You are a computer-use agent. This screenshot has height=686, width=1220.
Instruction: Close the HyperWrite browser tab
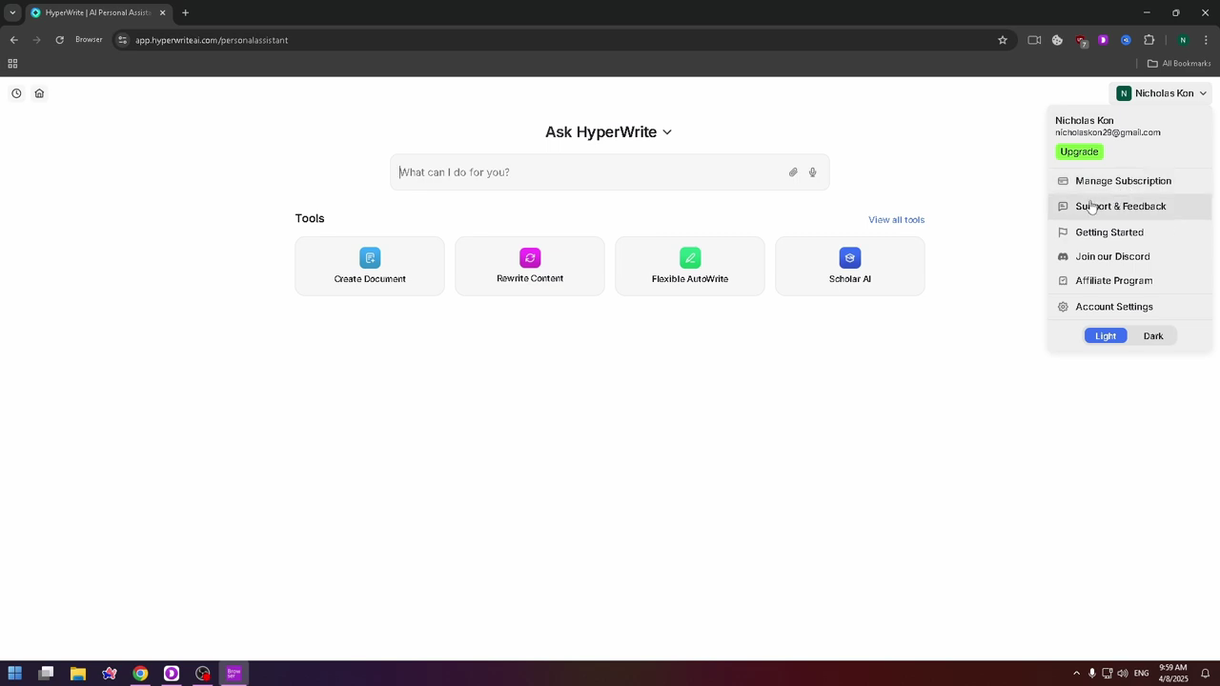[x=162, y=12]
